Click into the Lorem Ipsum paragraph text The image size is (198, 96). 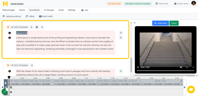(65, 45)
